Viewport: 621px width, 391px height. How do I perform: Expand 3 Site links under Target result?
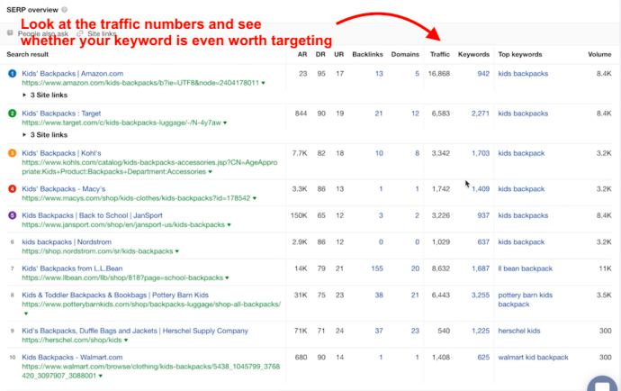tap(45, 135)
